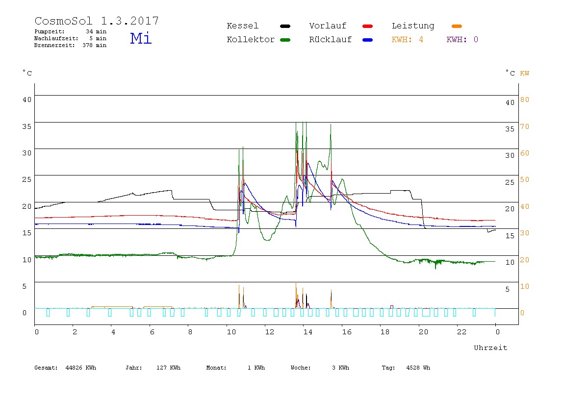
Task: Click the black Kessel legend swatch
Action: click(285, 26)
